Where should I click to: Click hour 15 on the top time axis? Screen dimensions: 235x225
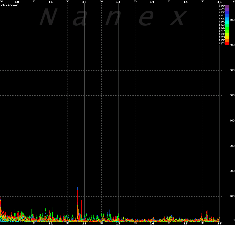pos(186,2)
